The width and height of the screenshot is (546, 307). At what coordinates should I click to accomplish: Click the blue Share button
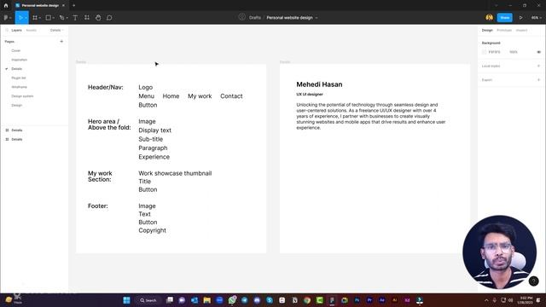[504, 17]
